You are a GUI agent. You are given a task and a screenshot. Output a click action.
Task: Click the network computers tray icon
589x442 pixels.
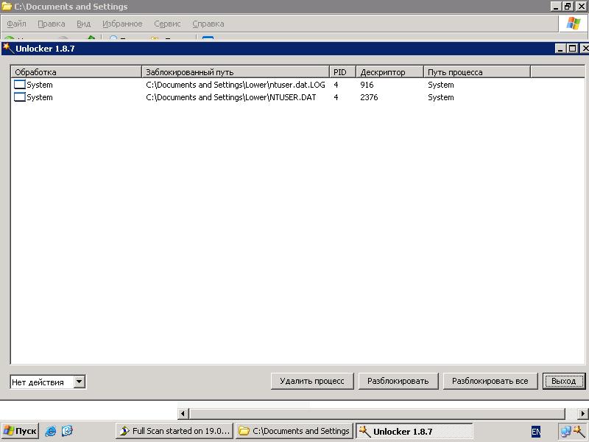[x=565, y=432]
